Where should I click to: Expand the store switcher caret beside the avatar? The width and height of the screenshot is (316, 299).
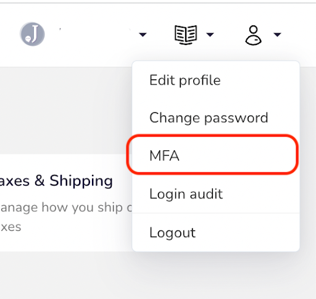pyautogui.click(x=143, y=35)
